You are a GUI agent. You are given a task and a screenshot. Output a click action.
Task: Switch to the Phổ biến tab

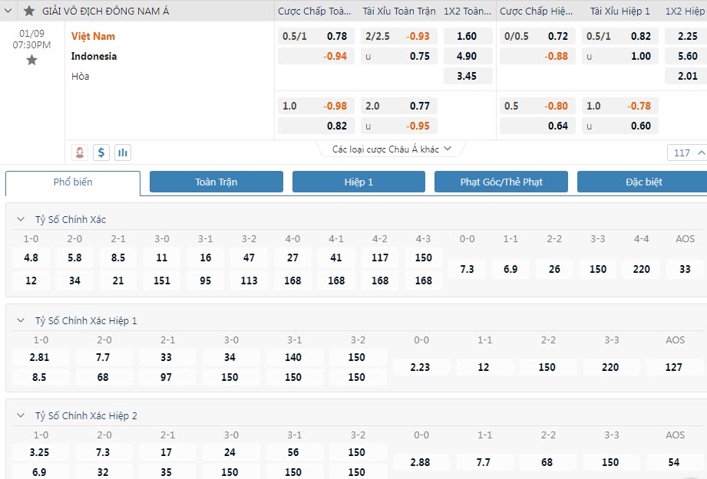click(73, 182)
